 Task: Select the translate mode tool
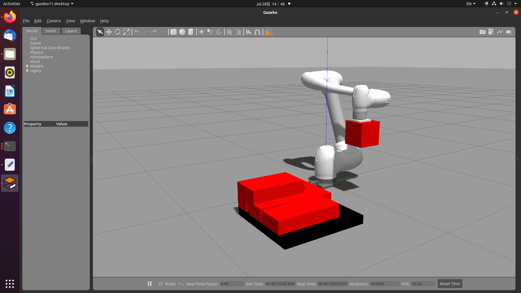pyautogui.click(x=109, y=32)
